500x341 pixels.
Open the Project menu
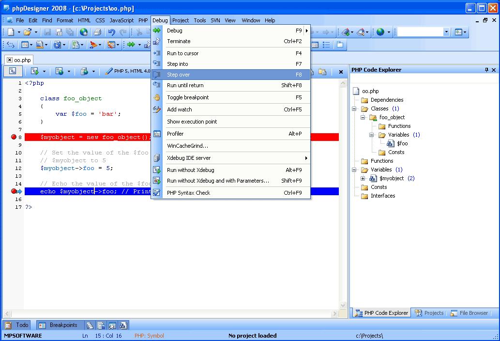coord(181,20)
